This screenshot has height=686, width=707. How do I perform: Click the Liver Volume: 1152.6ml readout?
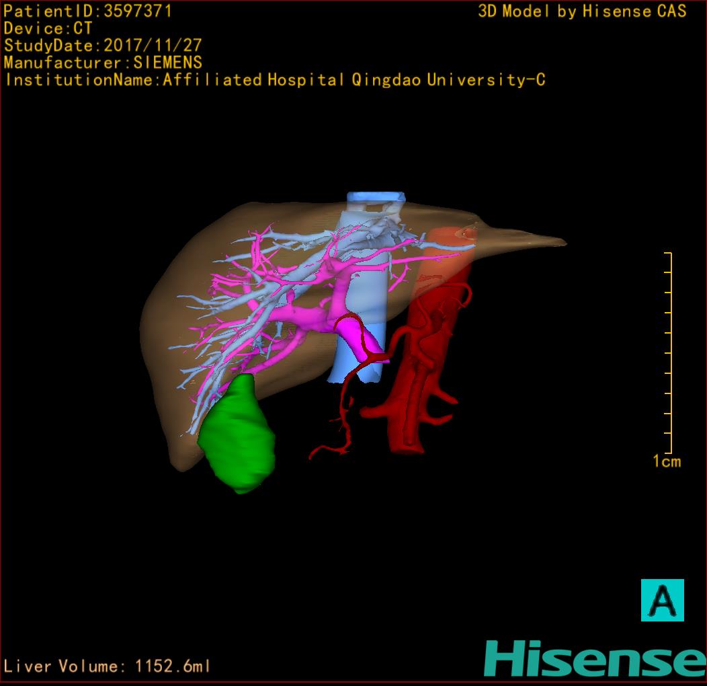[x=107, y=666]
